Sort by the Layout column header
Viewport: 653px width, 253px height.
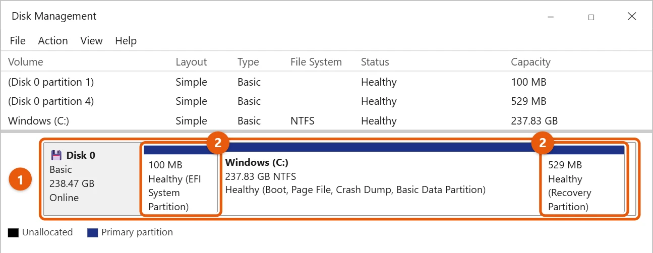click(191, 62)
